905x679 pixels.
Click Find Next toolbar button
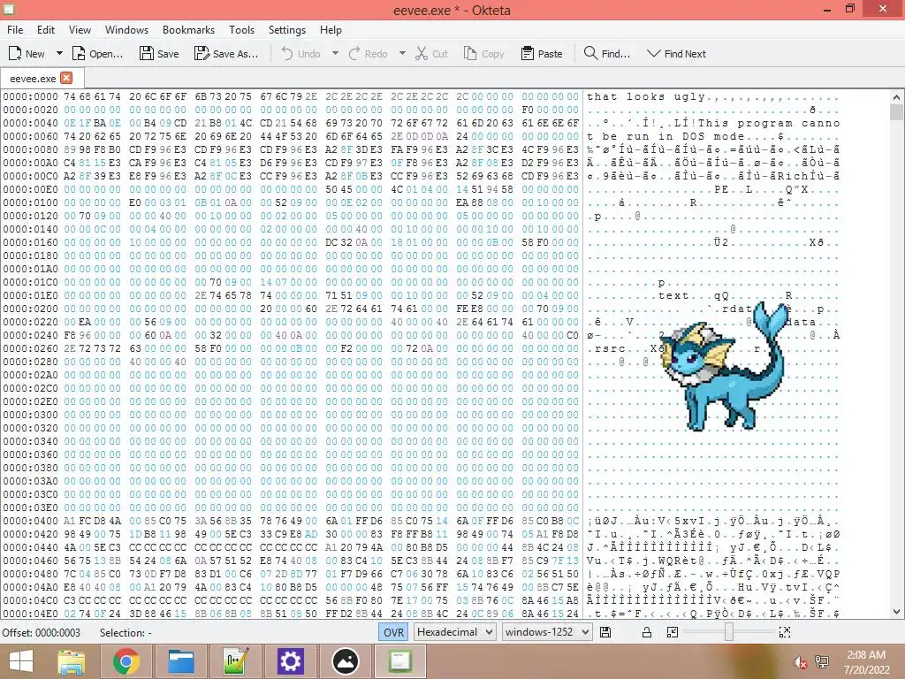(x=676, y=54)
